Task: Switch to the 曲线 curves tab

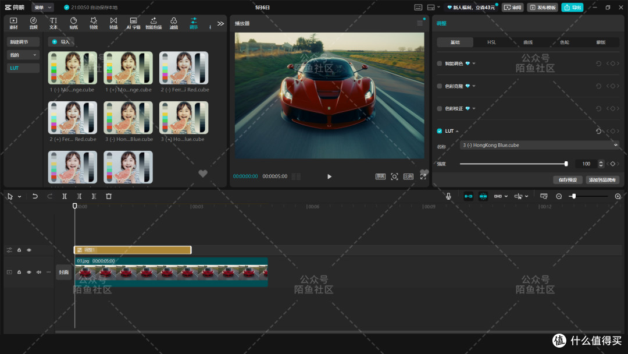Action: point(528,42)
